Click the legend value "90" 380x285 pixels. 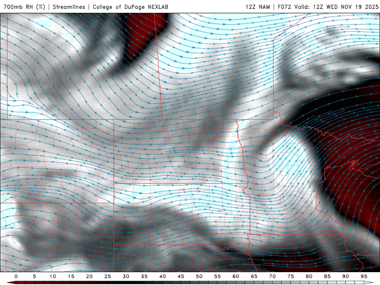pyautogui.click(x=345, y=276)
